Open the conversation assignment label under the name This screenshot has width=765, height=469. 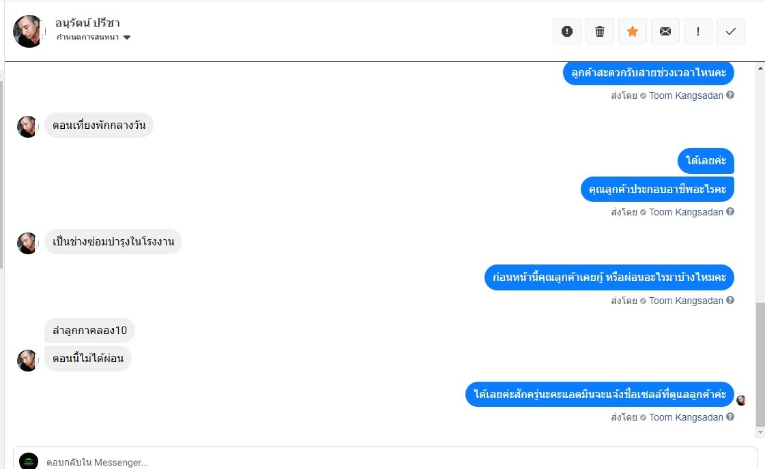pyautogui.click(x=88, y=37)
